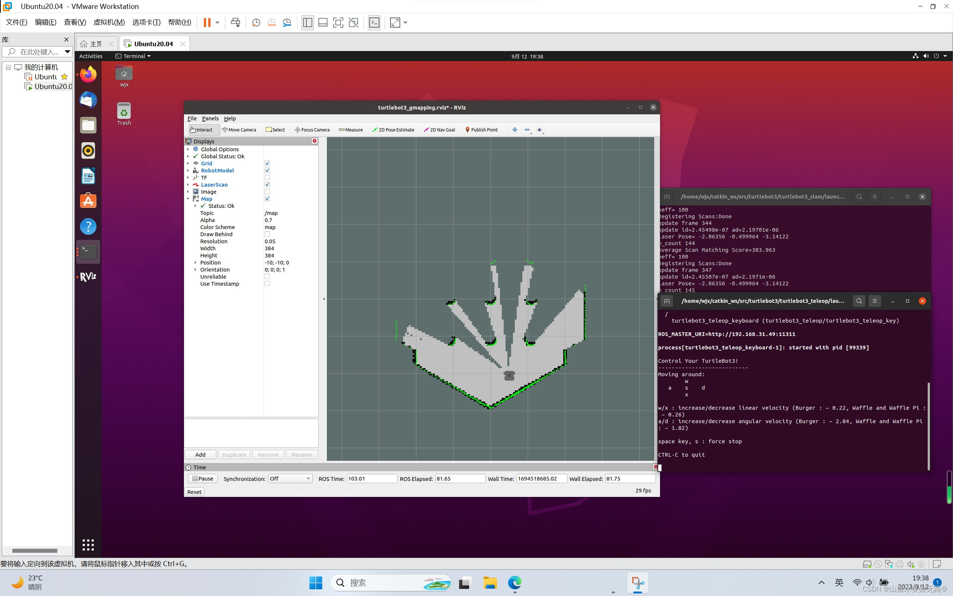Viewport: 953px width, 596px height.
Task: Click the Add display button
Action: [200, 454]
